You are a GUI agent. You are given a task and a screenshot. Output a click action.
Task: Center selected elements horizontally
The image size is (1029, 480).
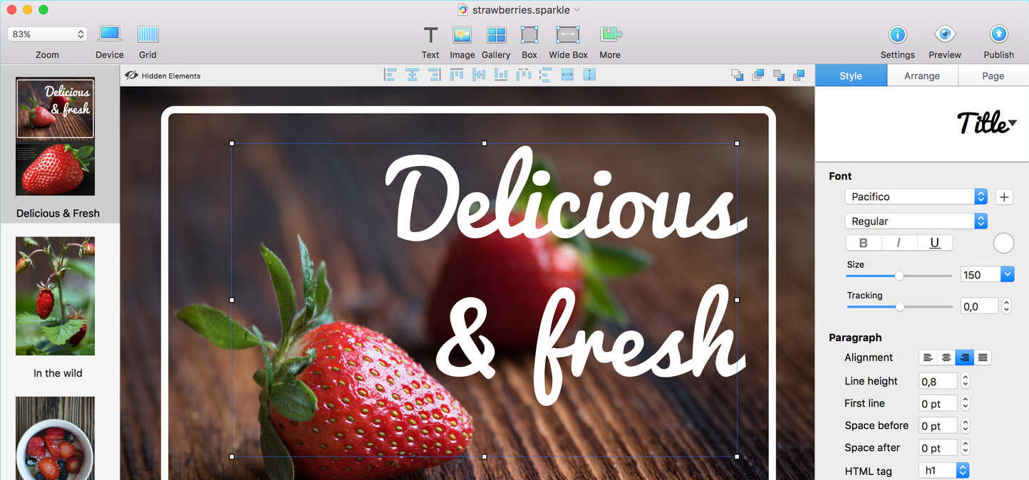click(x=412, y=75)
